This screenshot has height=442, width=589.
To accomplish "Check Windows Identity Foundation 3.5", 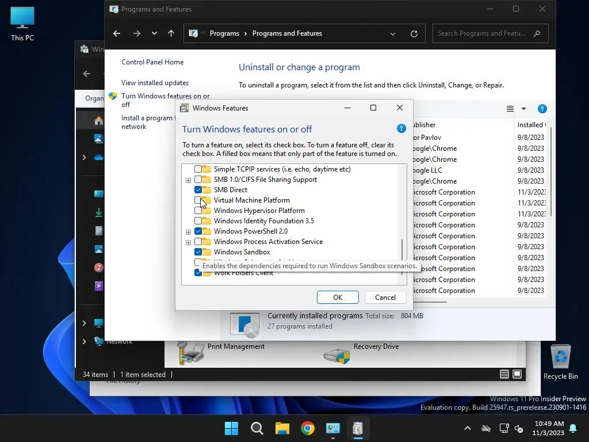I will coord(198,221).
